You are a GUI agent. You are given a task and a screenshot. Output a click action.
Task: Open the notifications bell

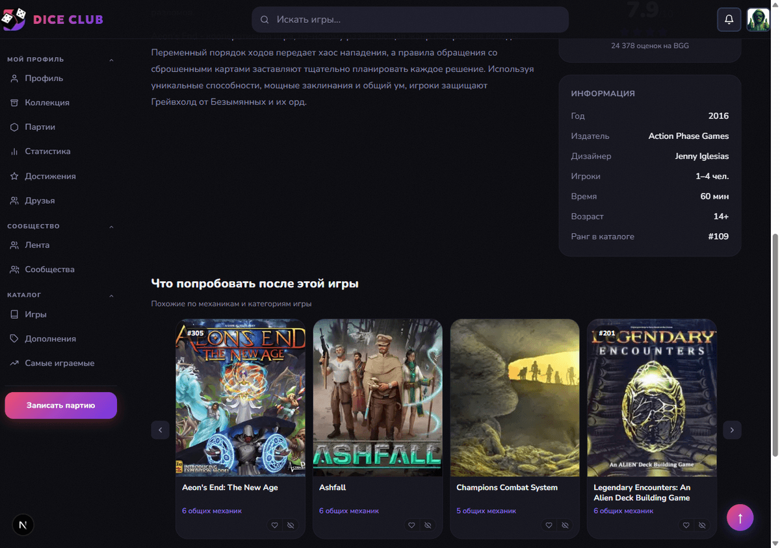(729, 19)
